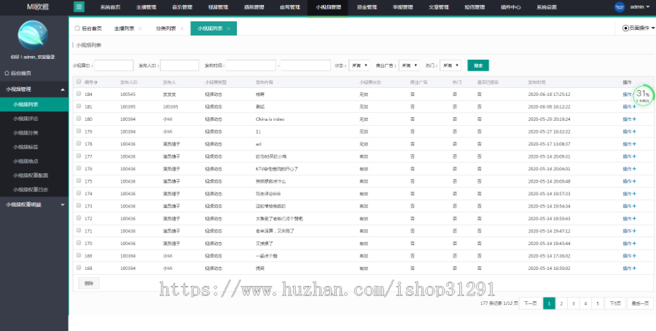Click the leaf profile picture in the sidebar
656x331 pixels.
coord(33,35)
